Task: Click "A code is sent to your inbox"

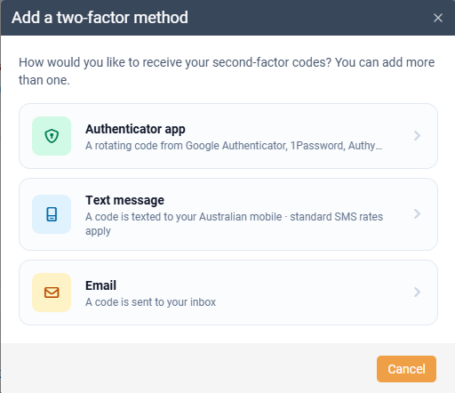Action: [150, 302]
